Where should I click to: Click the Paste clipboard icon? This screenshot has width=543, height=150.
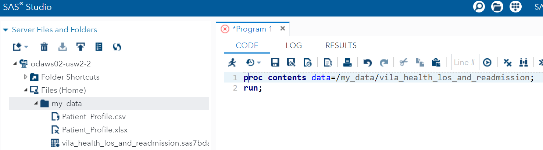tap(436, 63)
